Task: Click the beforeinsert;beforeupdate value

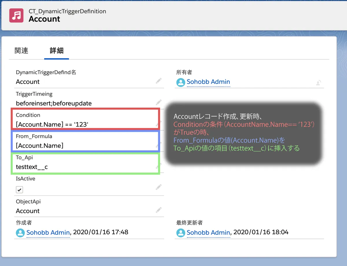Action: tap(54, 103)
